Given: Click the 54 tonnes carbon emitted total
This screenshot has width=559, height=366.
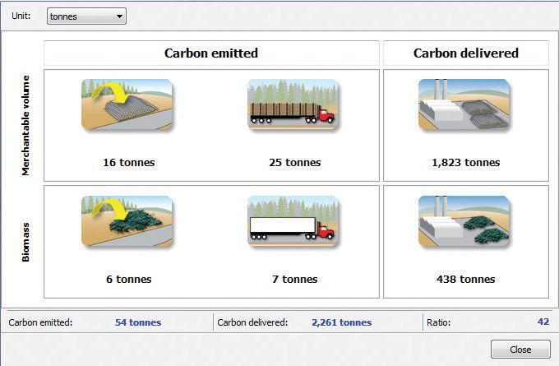Looking at the screenshot, I should tap(138, 322).
